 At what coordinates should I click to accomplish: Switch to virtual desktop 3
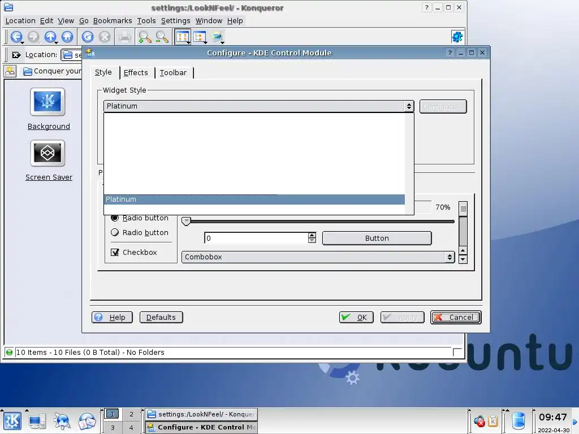(x=113, y=428)
